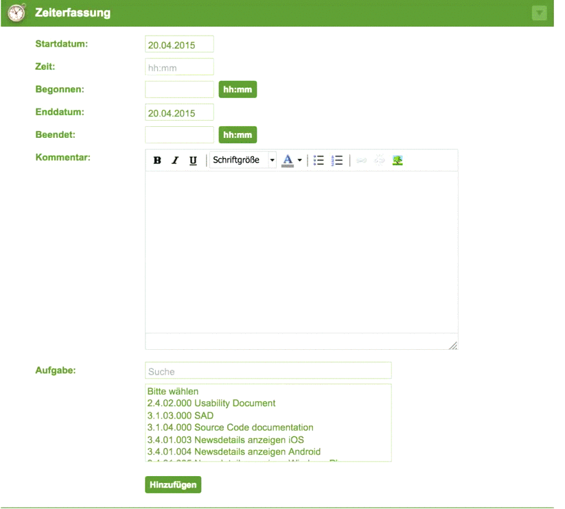Collapse the Zeiterfassung panel with header arrow
Viewport: 565px width, 509px height.
(x=539, y=13)
